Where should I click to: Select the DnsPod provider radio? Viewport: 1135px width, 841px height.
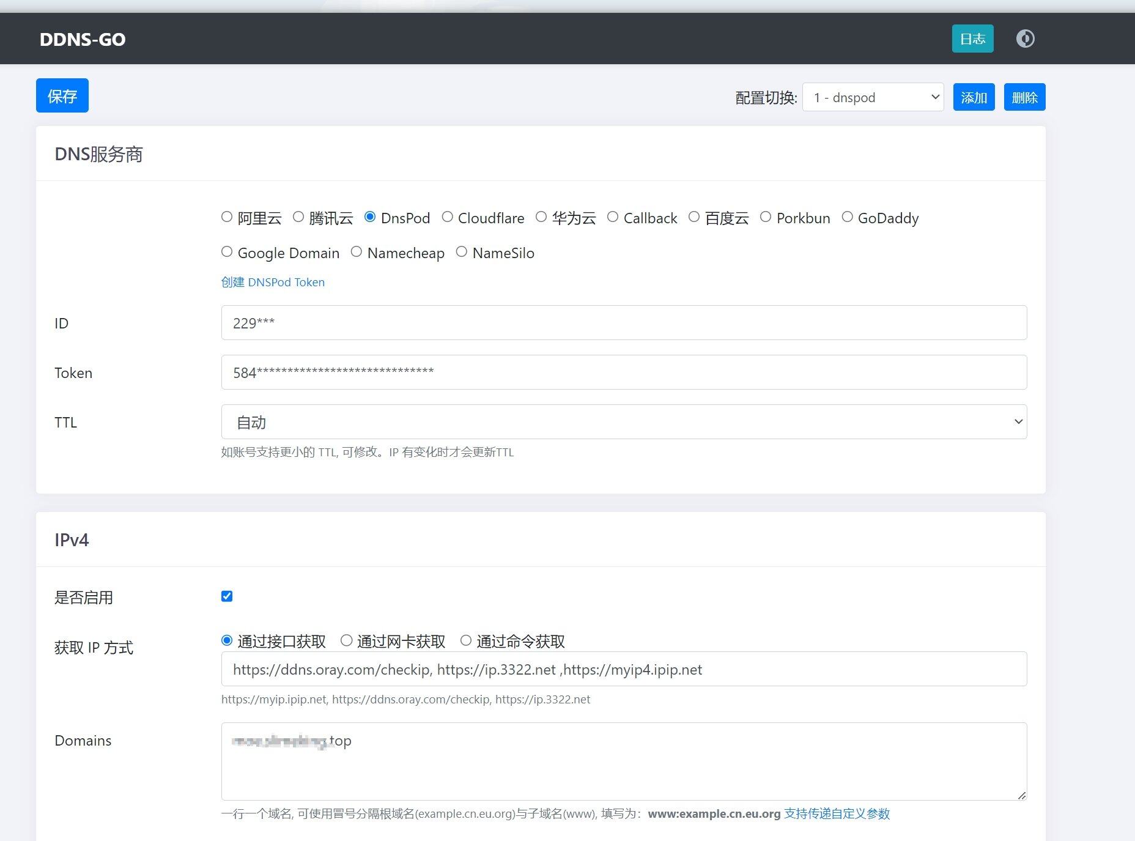pyautogui.click(x=370, y=217)
